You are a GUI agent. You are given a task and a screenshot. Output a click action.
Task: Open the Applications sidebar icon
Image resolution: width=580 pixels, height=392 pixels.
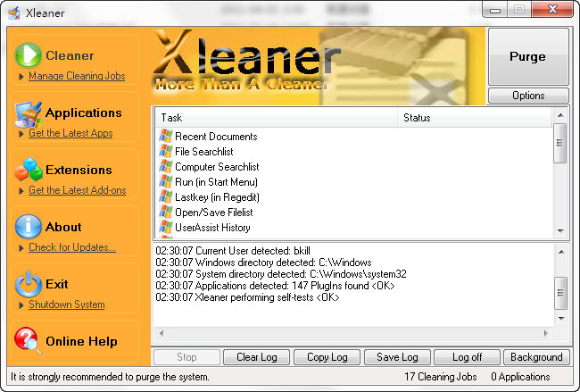(29, 113)
